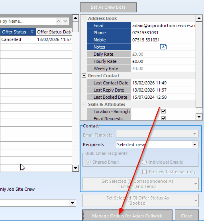Viewport: 204px width, 221px height.
Task: Click crew list scroll-up arrow
Action: pyautogui.click(x=75, y=18)
